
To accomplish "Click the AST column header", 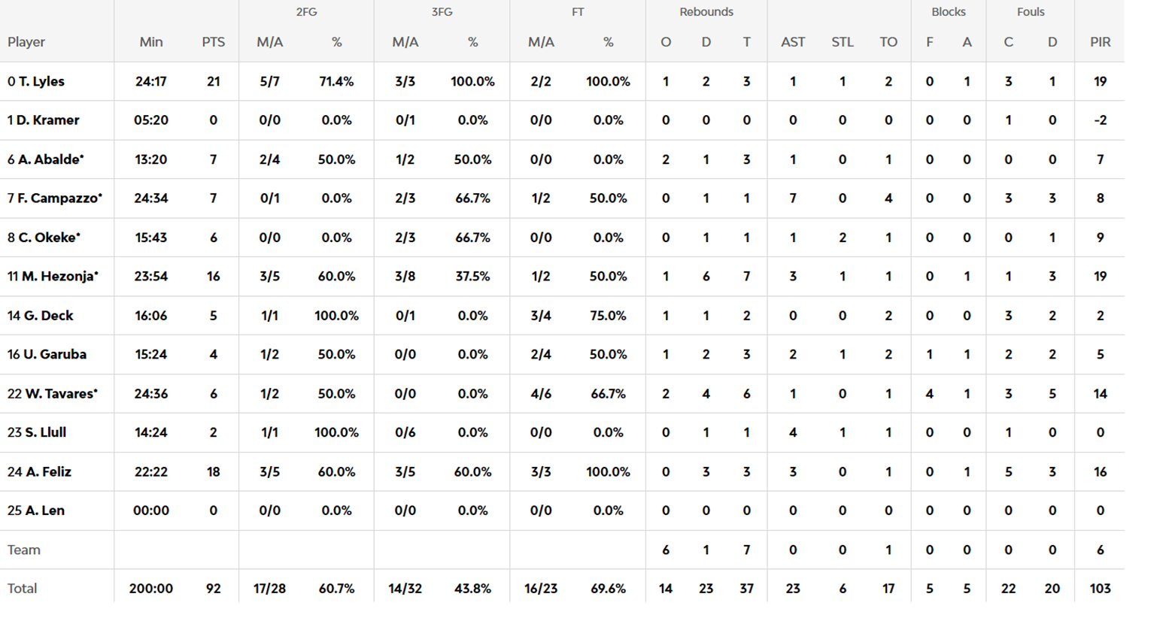I will (x=793, y=42).
